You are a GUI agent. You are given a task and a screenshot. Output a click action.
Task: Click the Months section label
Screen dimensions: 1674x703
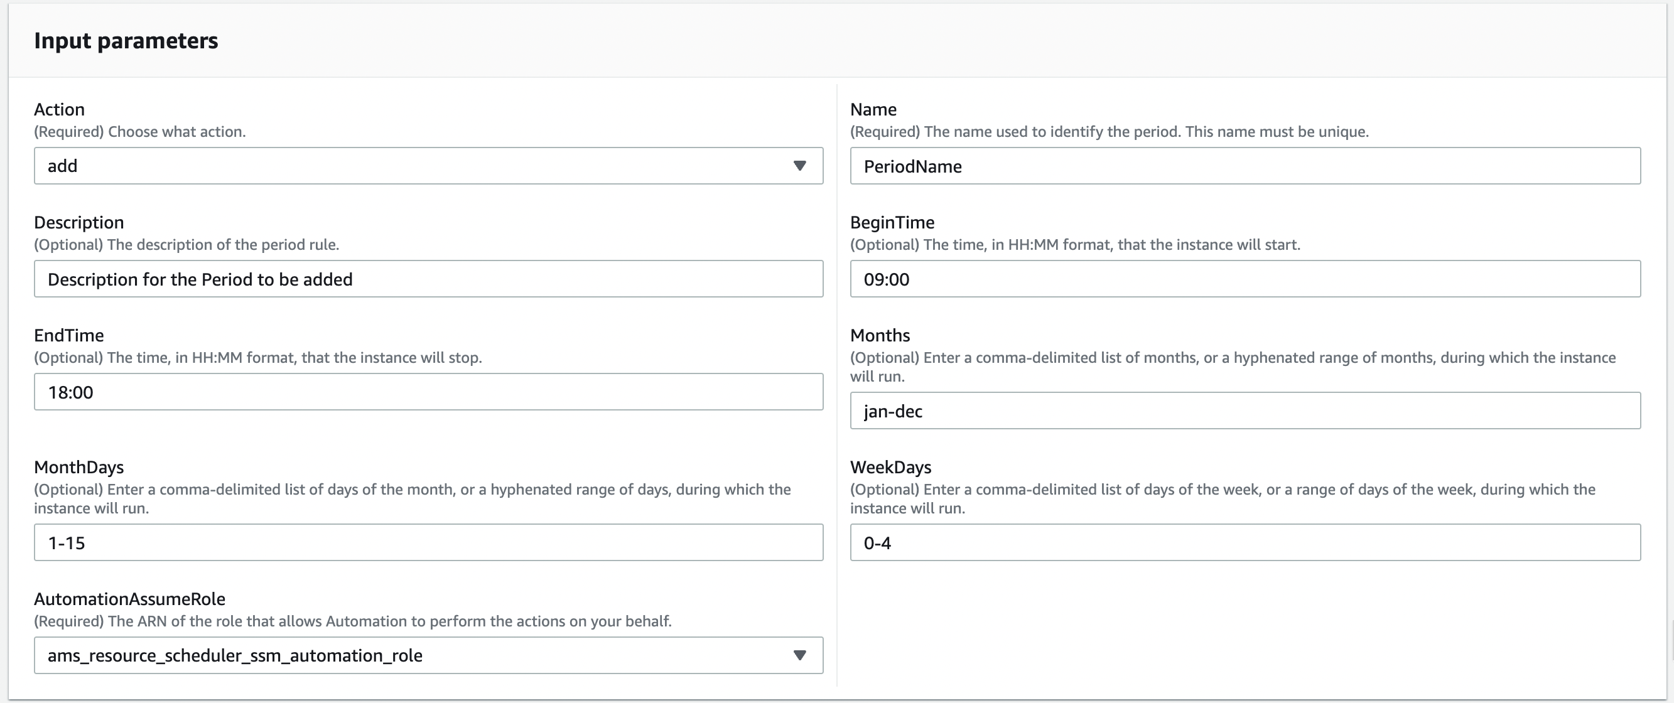(880, 335)
